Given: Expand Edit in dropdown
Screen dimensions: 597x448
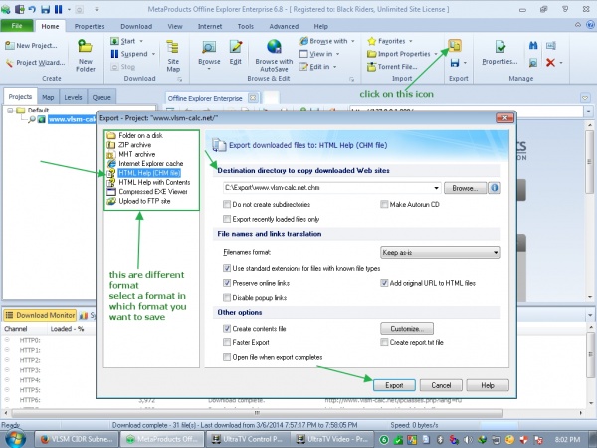Looking at the screenshot, I should pos(335,67).
